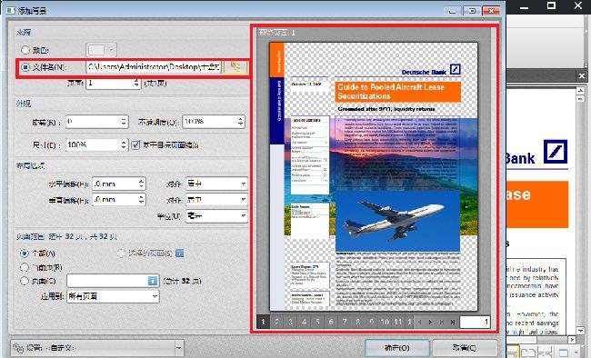This screenshot has width=591, height=358.
Task: Select the solid color source radio button
Action: click(x=25, y=50)
